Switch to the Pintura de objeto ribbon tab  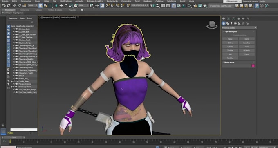55,10
